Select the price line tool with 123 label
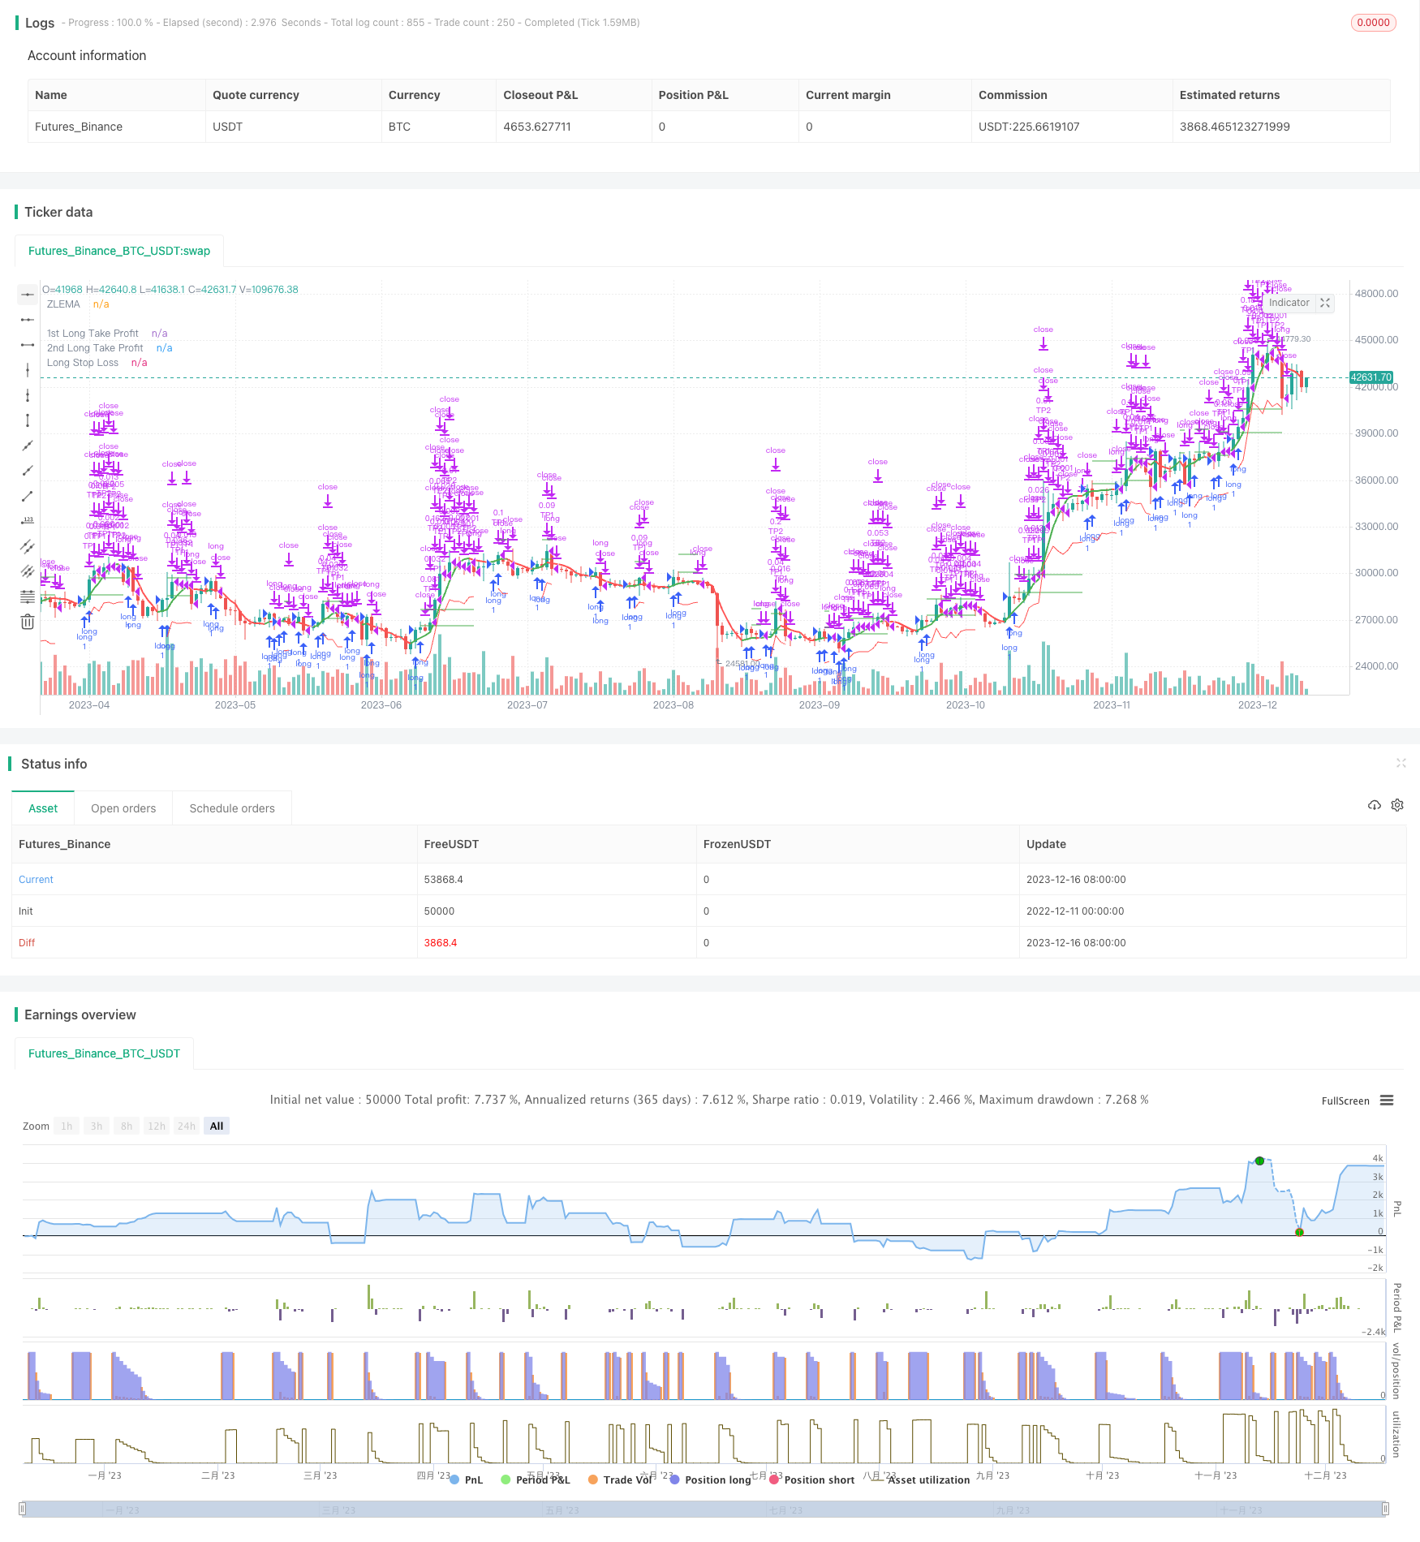 pyautogui.click(x=28, y=521)
